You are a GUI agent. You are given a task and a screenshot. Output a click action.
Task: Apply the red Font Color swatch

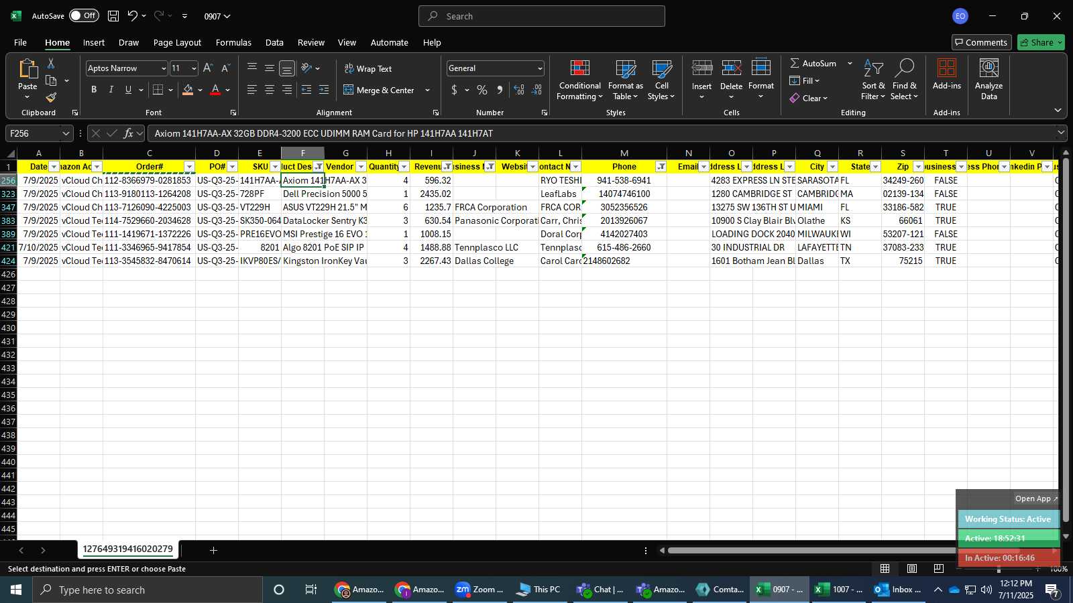coord(215,90)
